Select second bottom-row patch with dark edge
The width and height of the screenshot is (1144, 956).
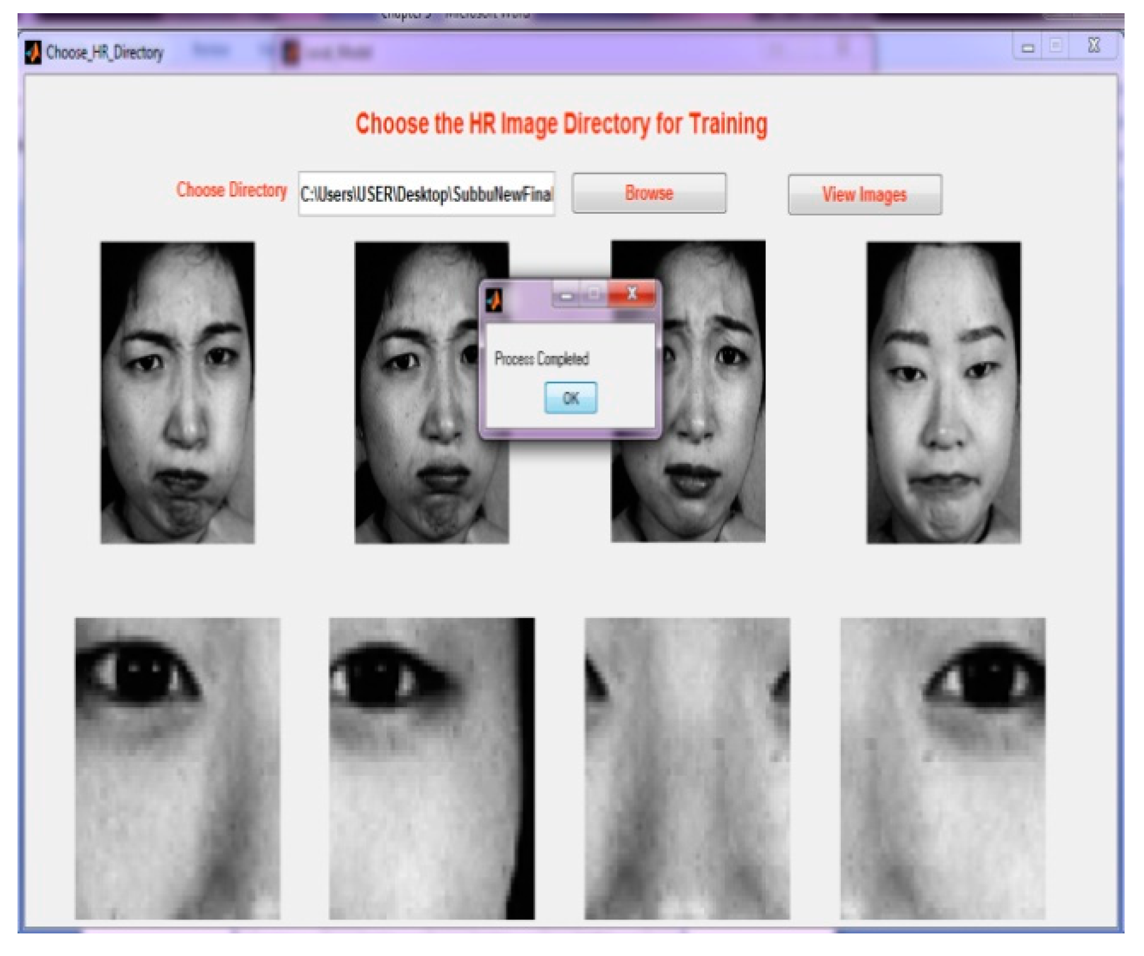click(x=432, y=768)
